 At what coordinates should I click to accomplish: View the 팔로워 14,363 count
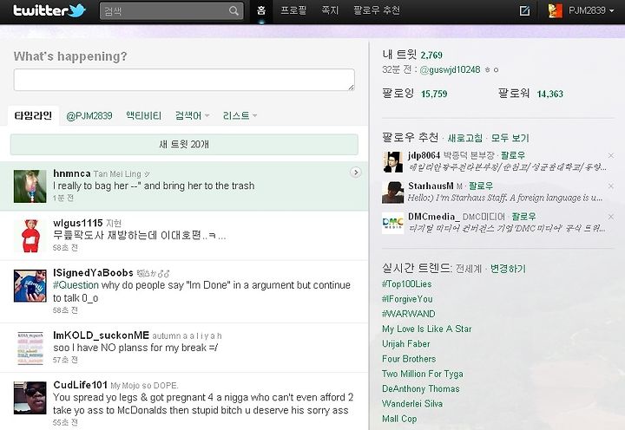tap(530, 94)
